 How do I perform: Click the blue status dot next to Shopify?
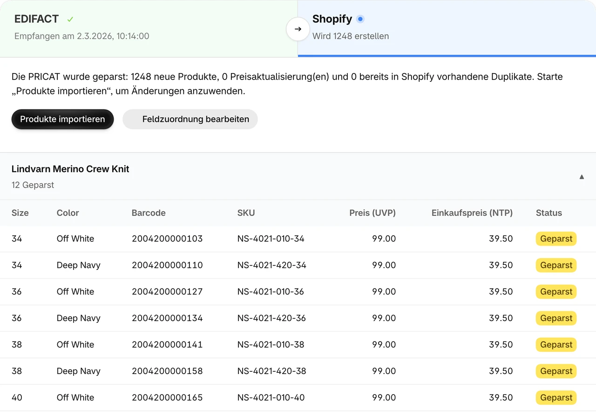coord(360,19)
